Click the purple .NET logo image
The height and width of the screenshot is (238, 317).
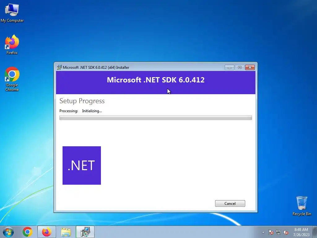click(x=82, y=165)
